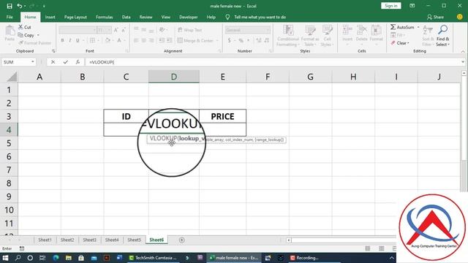Open the File menu
468x263 pixels.
[10, 17]
